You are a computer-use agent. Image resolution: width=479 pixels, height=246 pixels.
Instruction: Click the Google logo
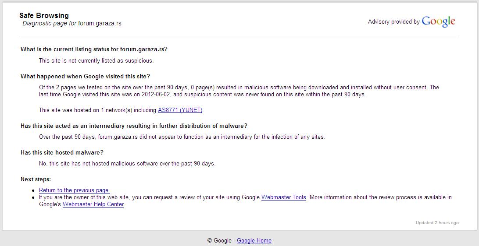click(x=438, y=21)
